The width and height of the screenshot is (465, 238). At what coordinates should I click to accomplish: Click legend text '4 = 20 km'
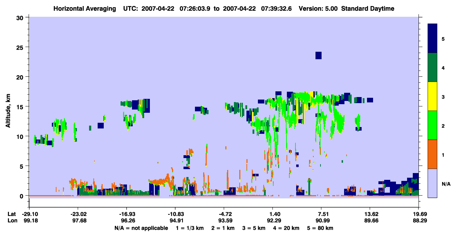pos(286,228)
